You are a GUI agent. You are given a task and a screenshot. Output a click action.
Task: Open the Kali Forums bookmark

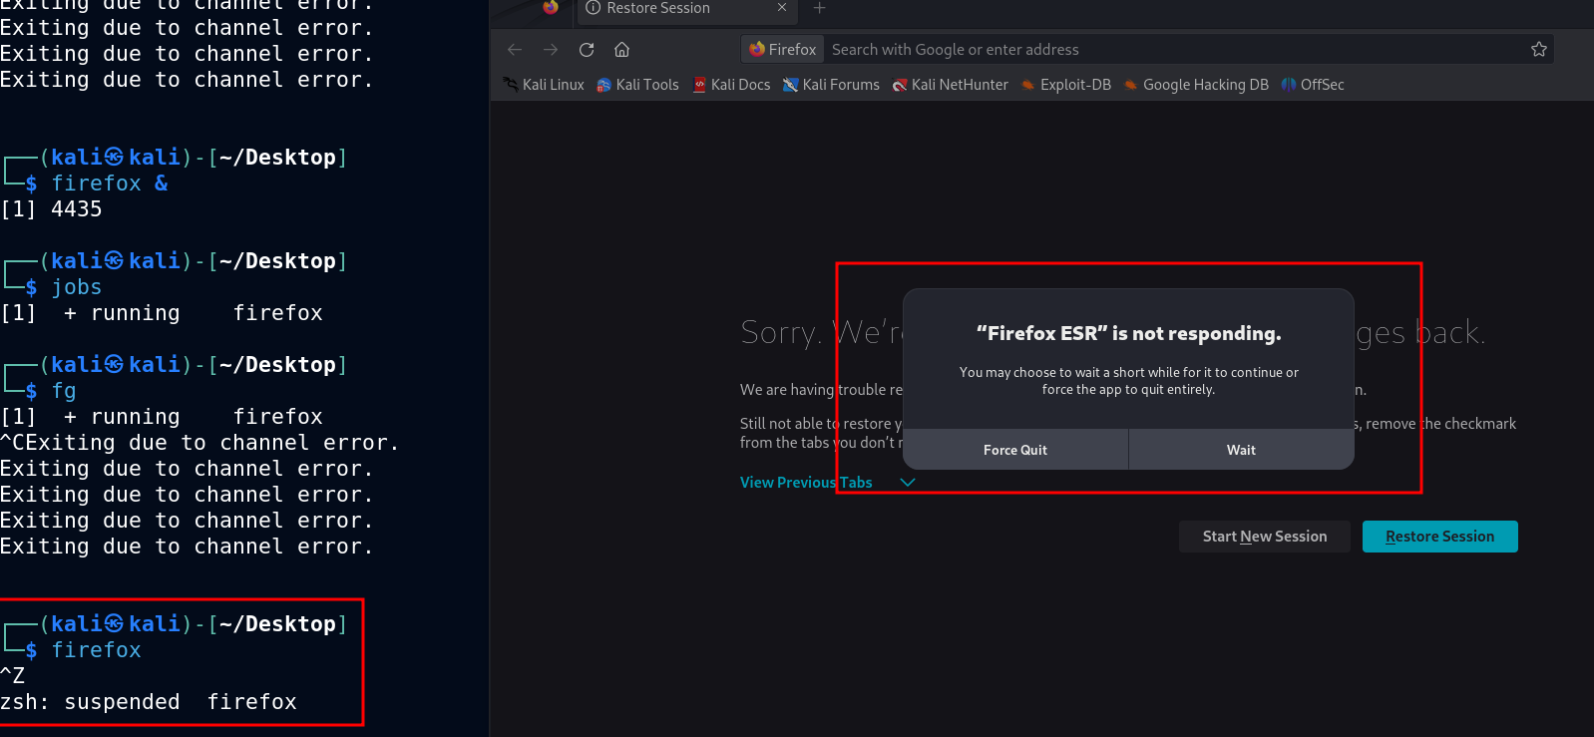pos(831,85)
